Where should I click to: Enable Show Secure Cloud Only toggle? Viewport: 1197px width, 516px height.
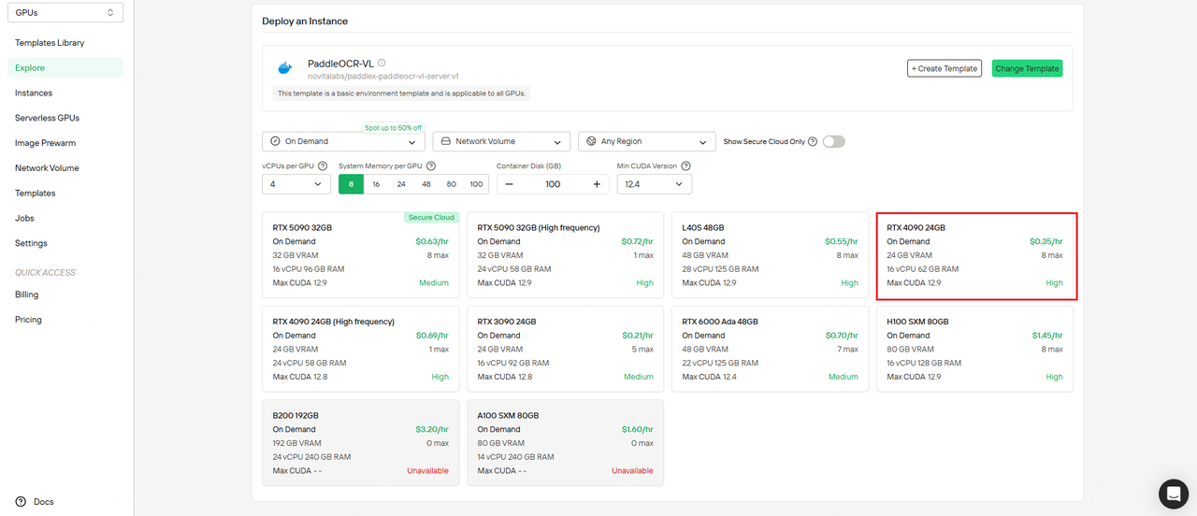[x=833, y=141]
